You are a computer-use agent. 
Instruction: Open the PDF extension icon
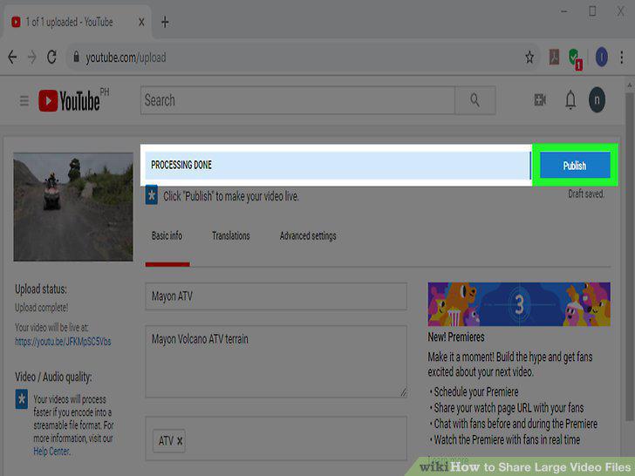pos(554,57)
